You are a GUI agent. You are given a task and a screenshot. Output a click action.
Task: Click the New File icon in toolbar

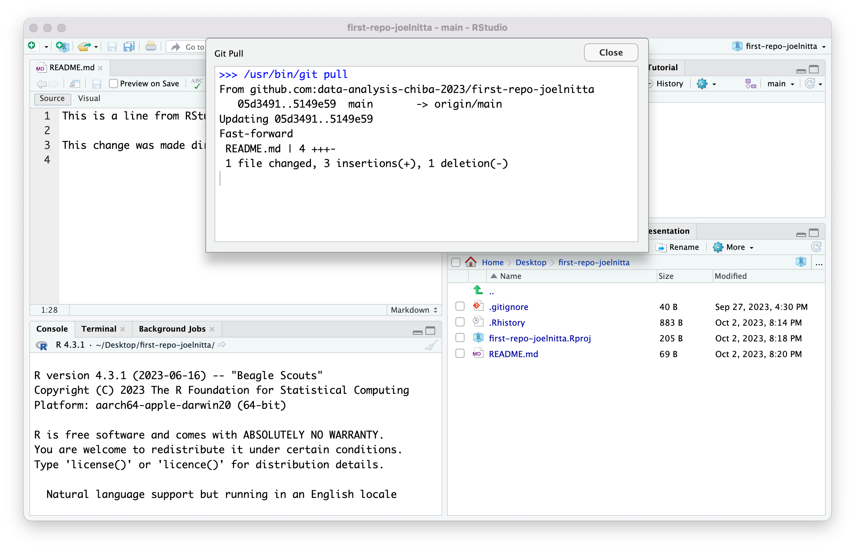coord(32,46)
